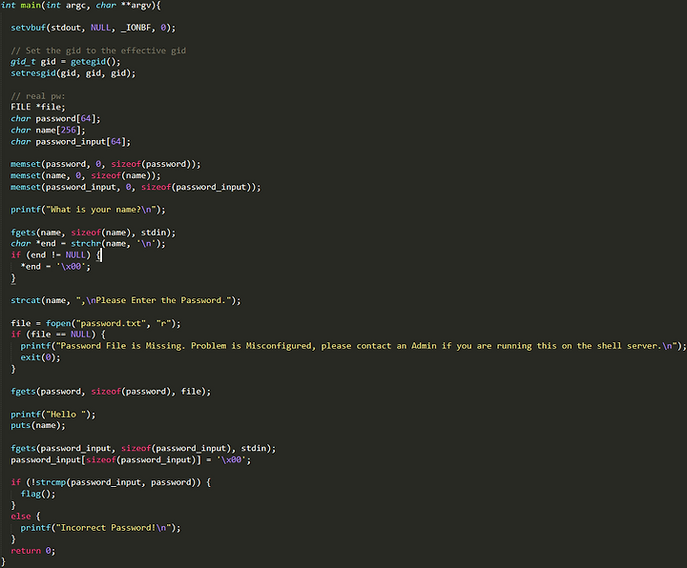687x568 pixels.
Task: Click the 'return 0;' statement
Action: pos(33,551)
